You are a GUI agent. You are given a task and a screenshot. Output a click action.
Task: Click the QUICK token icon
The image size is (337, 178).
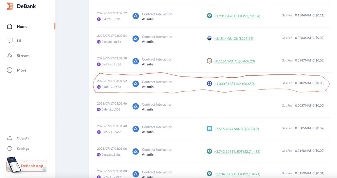tap(209, 38)
